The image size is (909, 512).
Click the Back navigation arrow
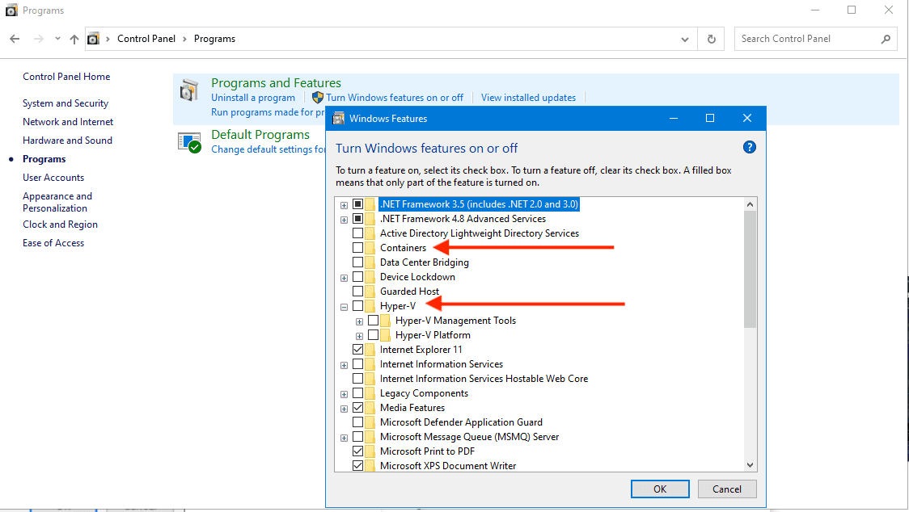pyautogui.click(x=15, y=39)
